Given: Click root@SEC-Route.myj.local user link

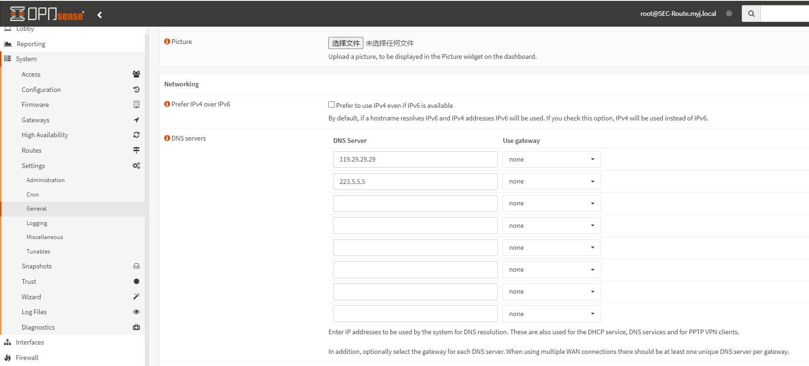Looking at the screenshot, I should click(678, 14).
